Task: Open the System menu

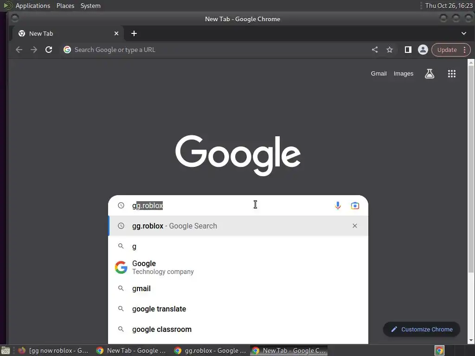Action: coord(90,6)
